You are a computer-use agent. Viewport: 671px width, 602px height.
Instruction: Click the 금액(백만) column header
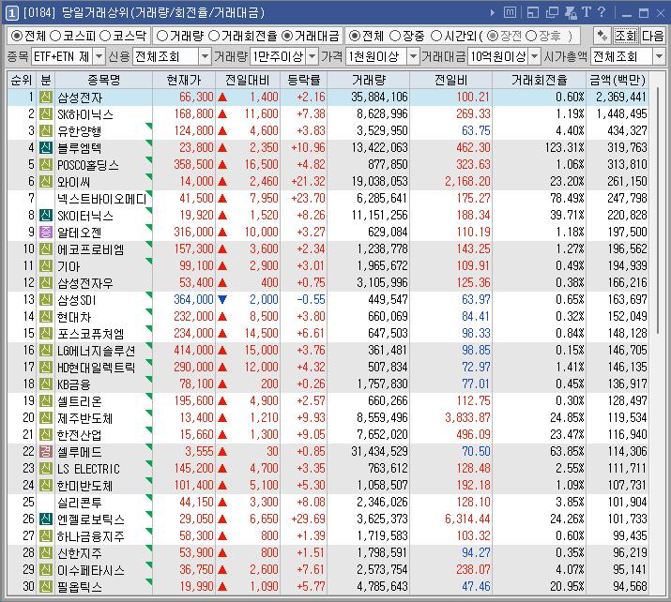618,80
